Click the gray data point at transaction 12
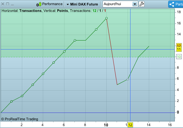 [128, 79]
